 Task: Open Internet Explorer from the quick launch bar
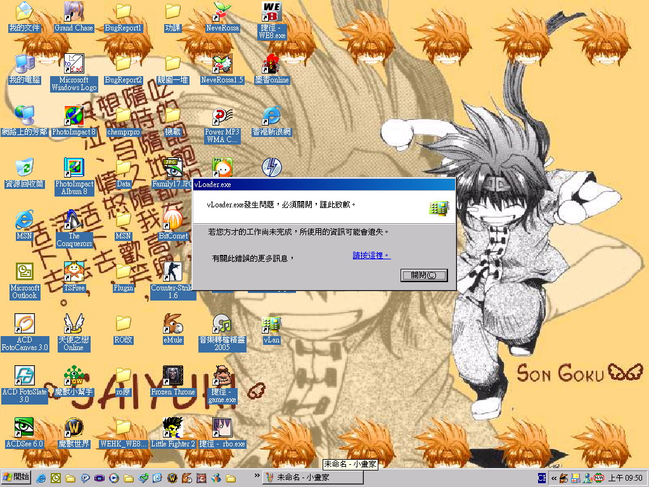pos(42,477)
